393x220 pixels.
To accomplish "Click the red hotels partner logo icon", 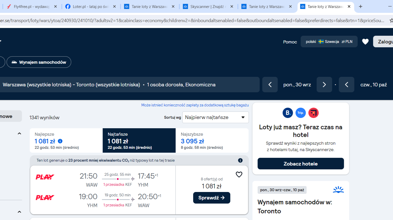I will 313,113.
